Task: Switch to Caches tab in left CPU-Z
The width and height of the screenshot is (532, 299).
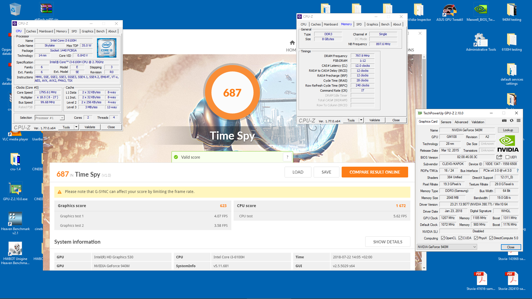Action: point(31,31)
